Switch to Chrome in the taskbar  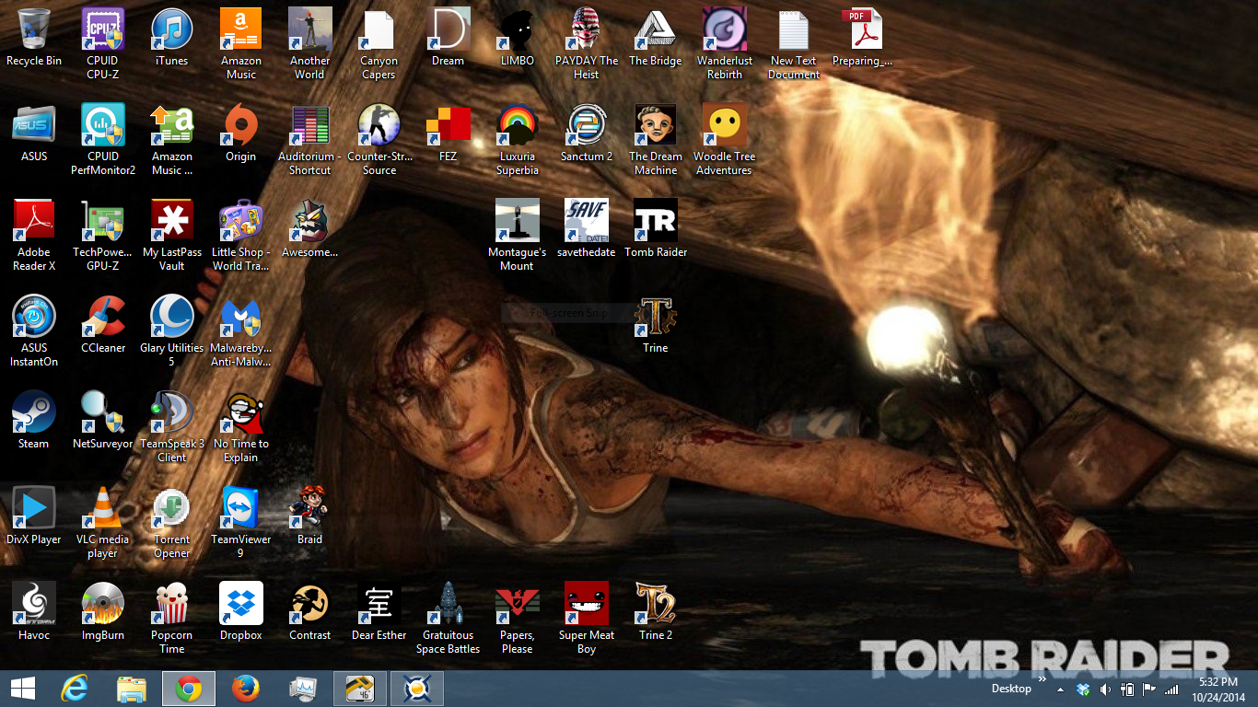(x=189, y=689)
